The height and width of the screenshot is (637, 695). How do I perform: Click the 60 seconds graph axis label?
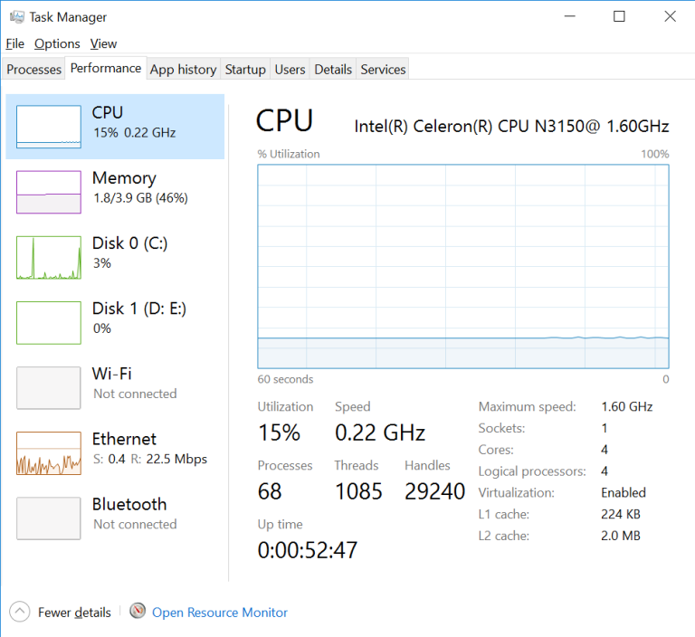285,379
